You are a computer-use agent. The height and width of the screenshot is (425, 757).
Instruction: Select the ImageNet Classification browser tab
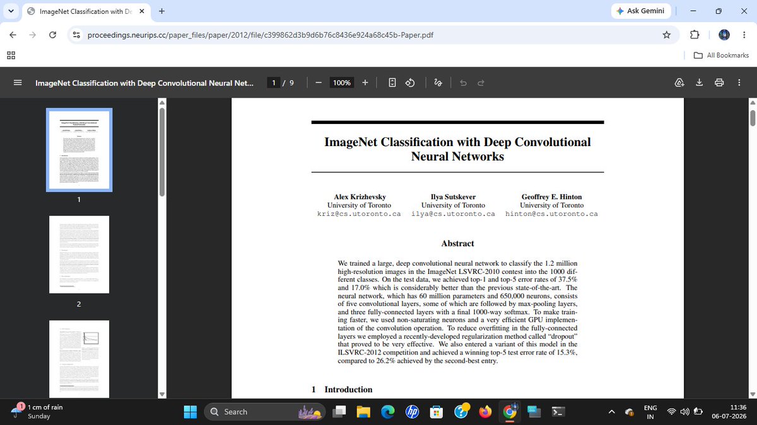(x=86, y=11)
